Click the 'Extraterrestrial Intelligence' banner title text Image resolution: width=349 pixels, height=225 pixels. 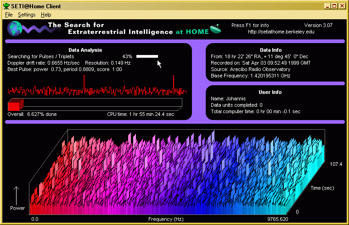pyautogui.click(x=120, y=32)
